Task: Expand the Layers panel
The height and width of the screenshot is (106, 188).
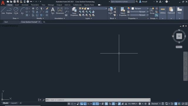Action: pyautogui.click(x=89, y=18)
